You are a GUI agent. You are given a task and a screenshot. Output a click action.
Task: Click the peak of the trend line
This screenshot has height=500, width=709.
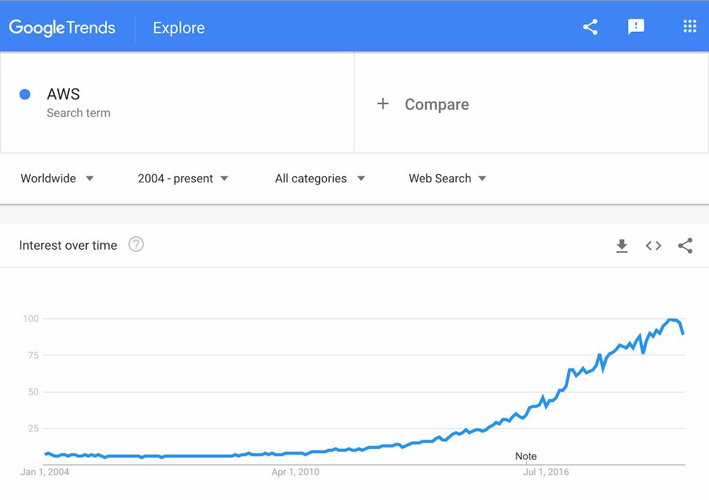[x=670, y=320]
